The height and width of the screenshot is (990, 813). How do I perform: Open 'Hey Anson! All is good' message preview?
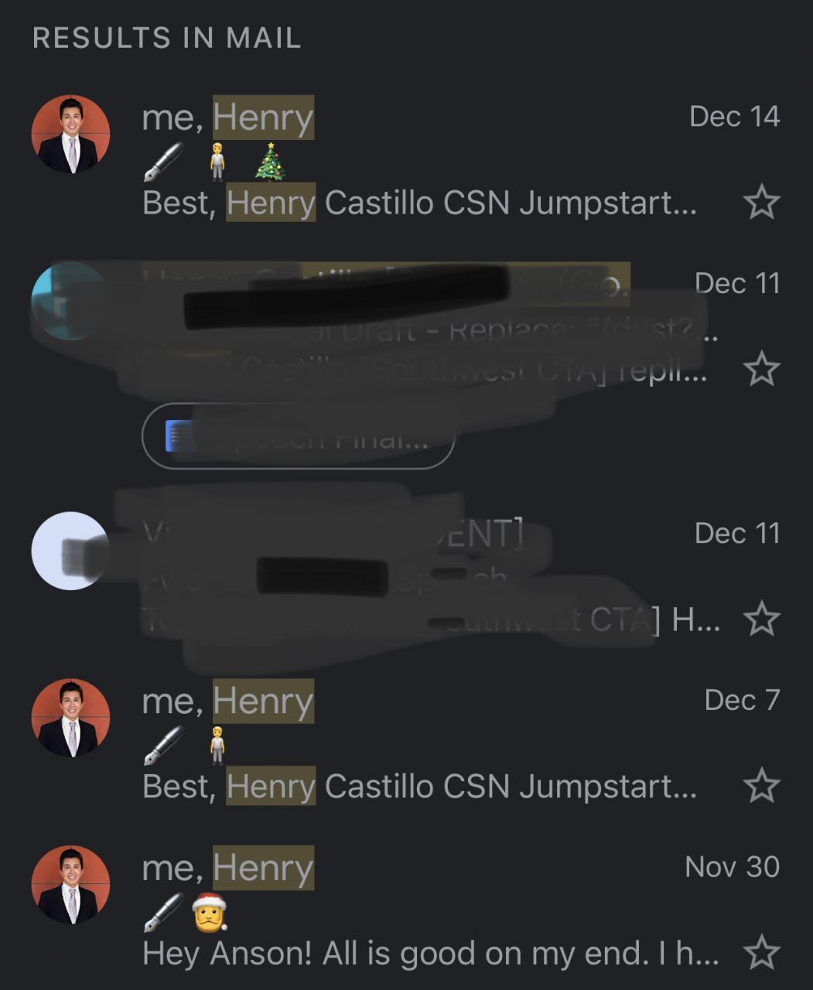[431, 953]
